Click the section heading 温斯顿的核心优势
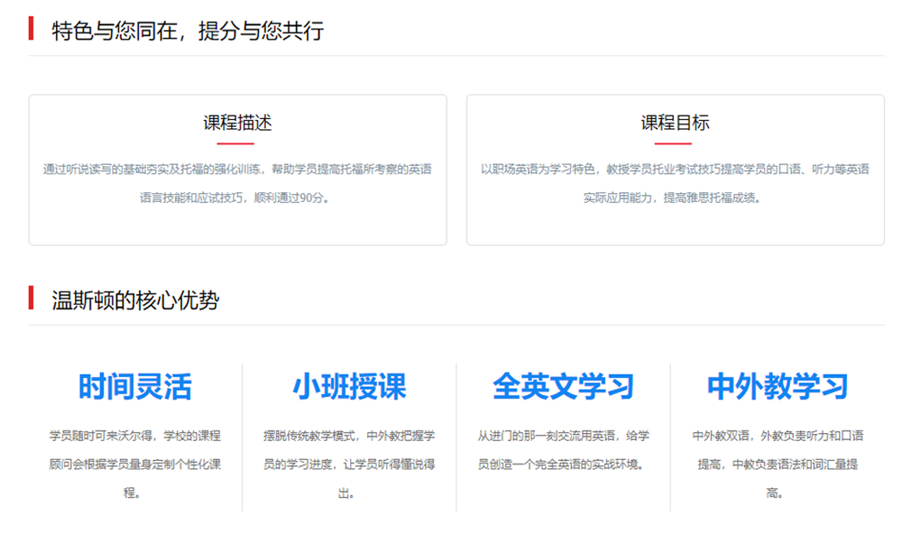The image size is (907, 555). click(x=136, y=301)
